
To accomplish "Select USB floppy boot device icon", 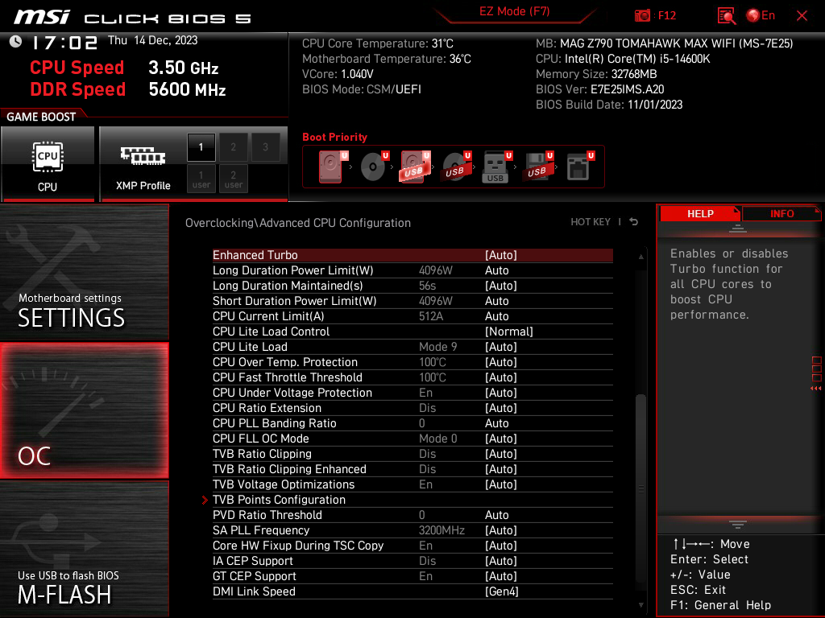I will pyautogui.click(x=537, y=167).
